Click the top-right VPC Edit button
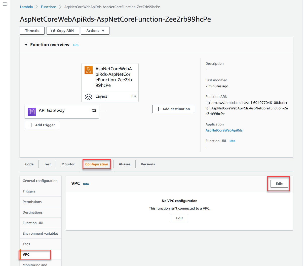The width and height of the screenshot is (304, 266). 279,184
